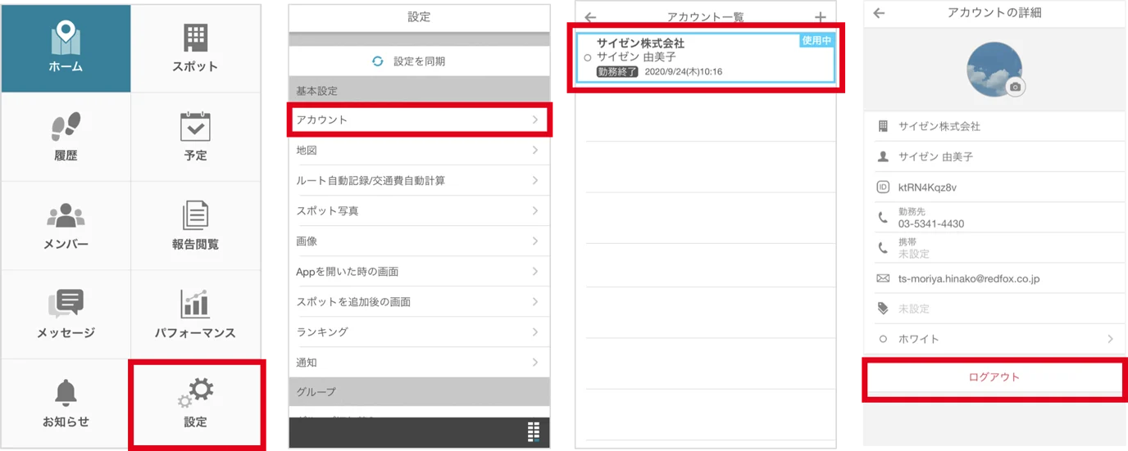The height and width of the screenshot is (451, 1128).
Task: Open the ホワイト theme chevron
Action: (x=1111, y=339)
